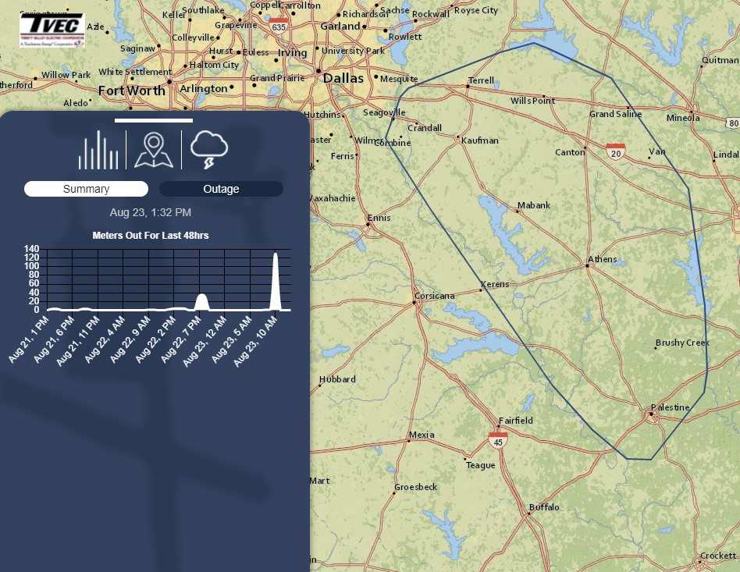Click Dallas on the map

coord(343,78)
